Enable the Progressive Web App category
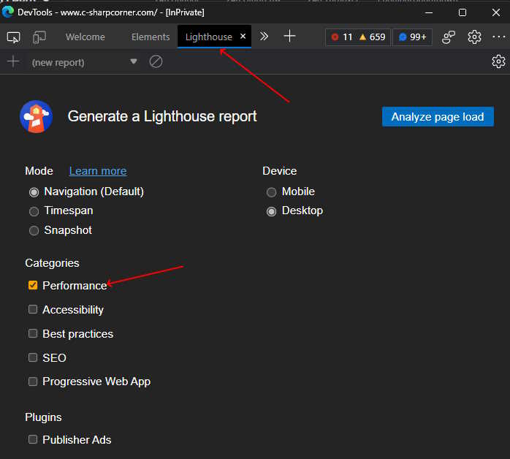510x459 pixels. (33, 382)
